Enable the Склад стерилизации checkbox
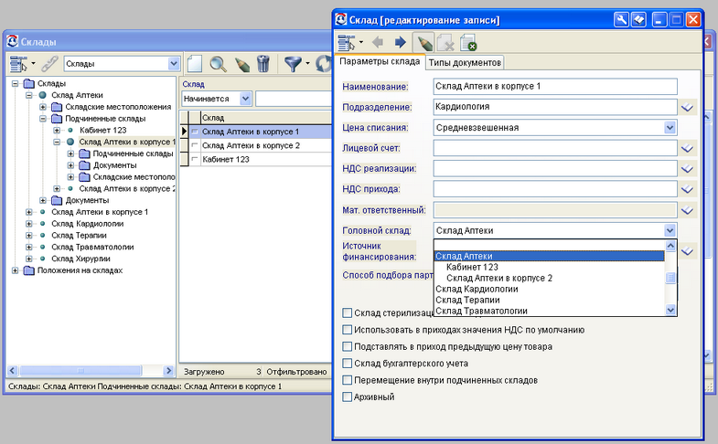Viewport: 718px width, 444px height. coord(347,312)
